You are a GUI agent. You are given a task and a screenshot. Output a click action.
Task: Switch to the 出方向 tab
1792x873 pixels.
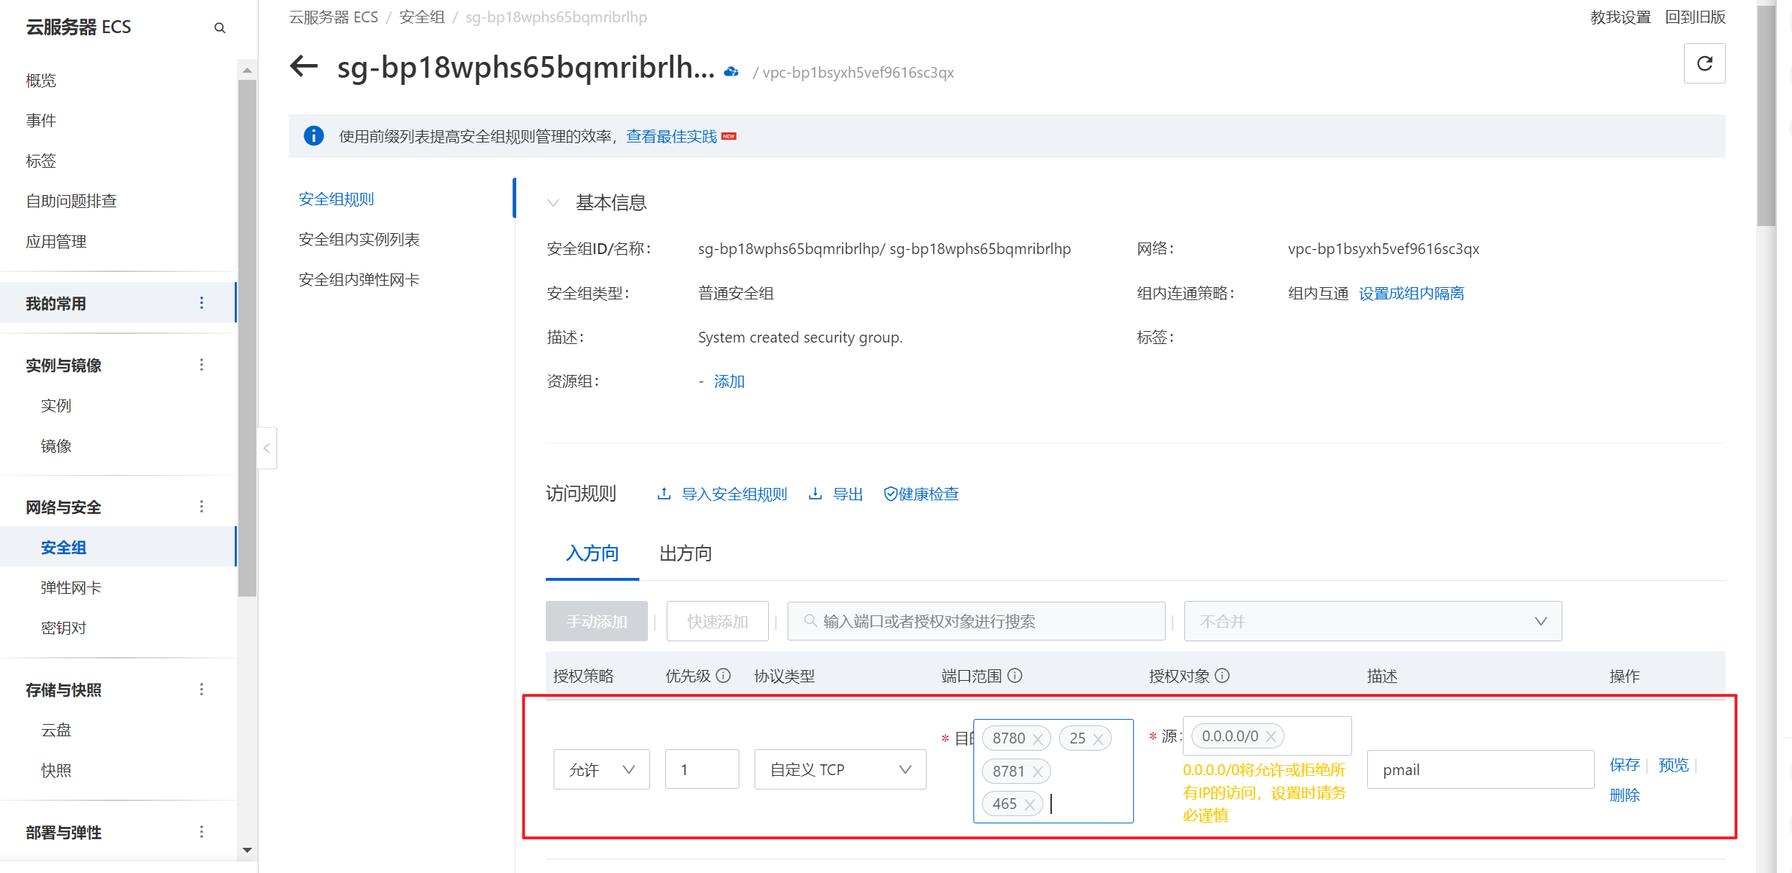point(685,553)
